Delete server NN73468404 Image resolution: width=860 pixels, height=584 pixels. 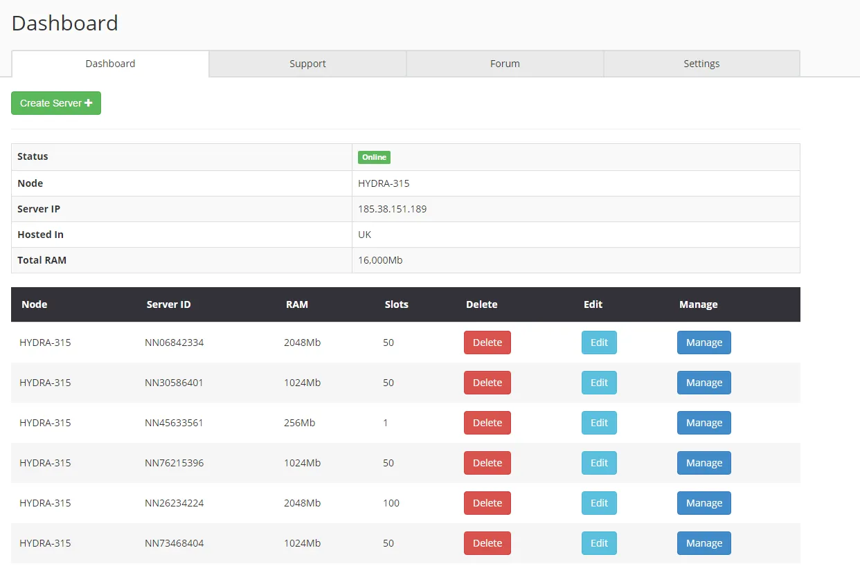point(487,543)
